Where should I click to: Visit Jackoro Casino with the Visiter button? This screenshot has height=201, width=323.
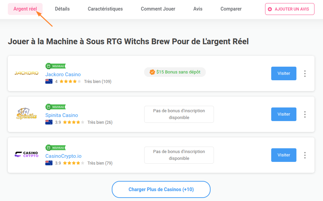[x=284, y=73]
